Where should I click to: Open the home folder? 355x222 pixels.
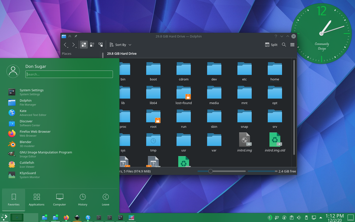(x=275, y=72)
